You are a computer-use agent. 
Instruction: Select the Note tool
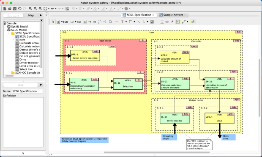point(110,22)
